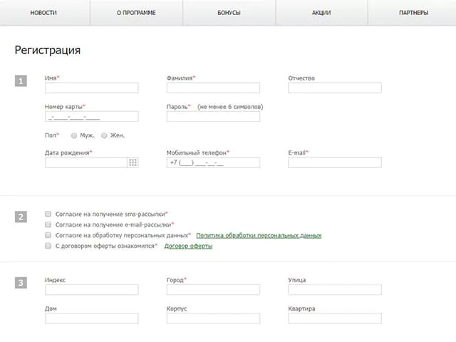This screenshot has width=456, height=342.
Task: Click into the Фамилия text field
Action: [213, 88]
